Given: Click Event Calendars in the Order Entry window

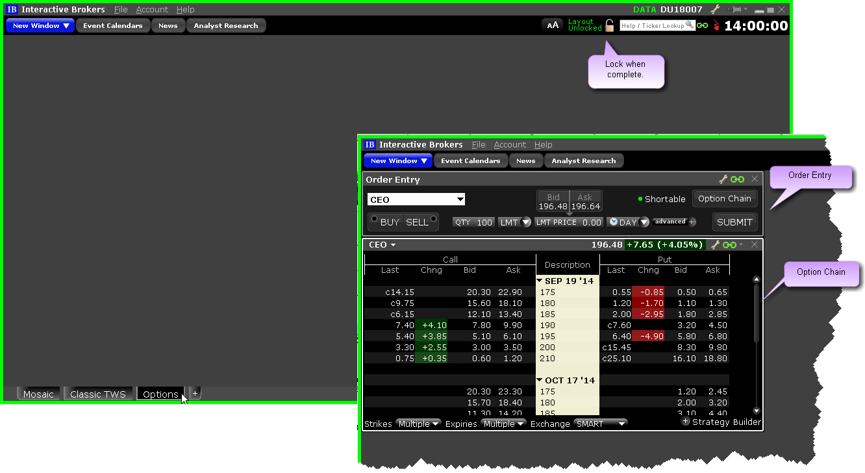Looking at the screenshot, I should tap(471, 160).
